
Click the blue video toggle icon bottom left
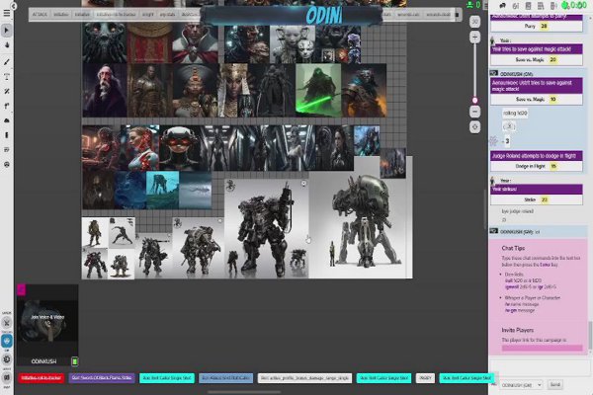[x=7, y=341]
